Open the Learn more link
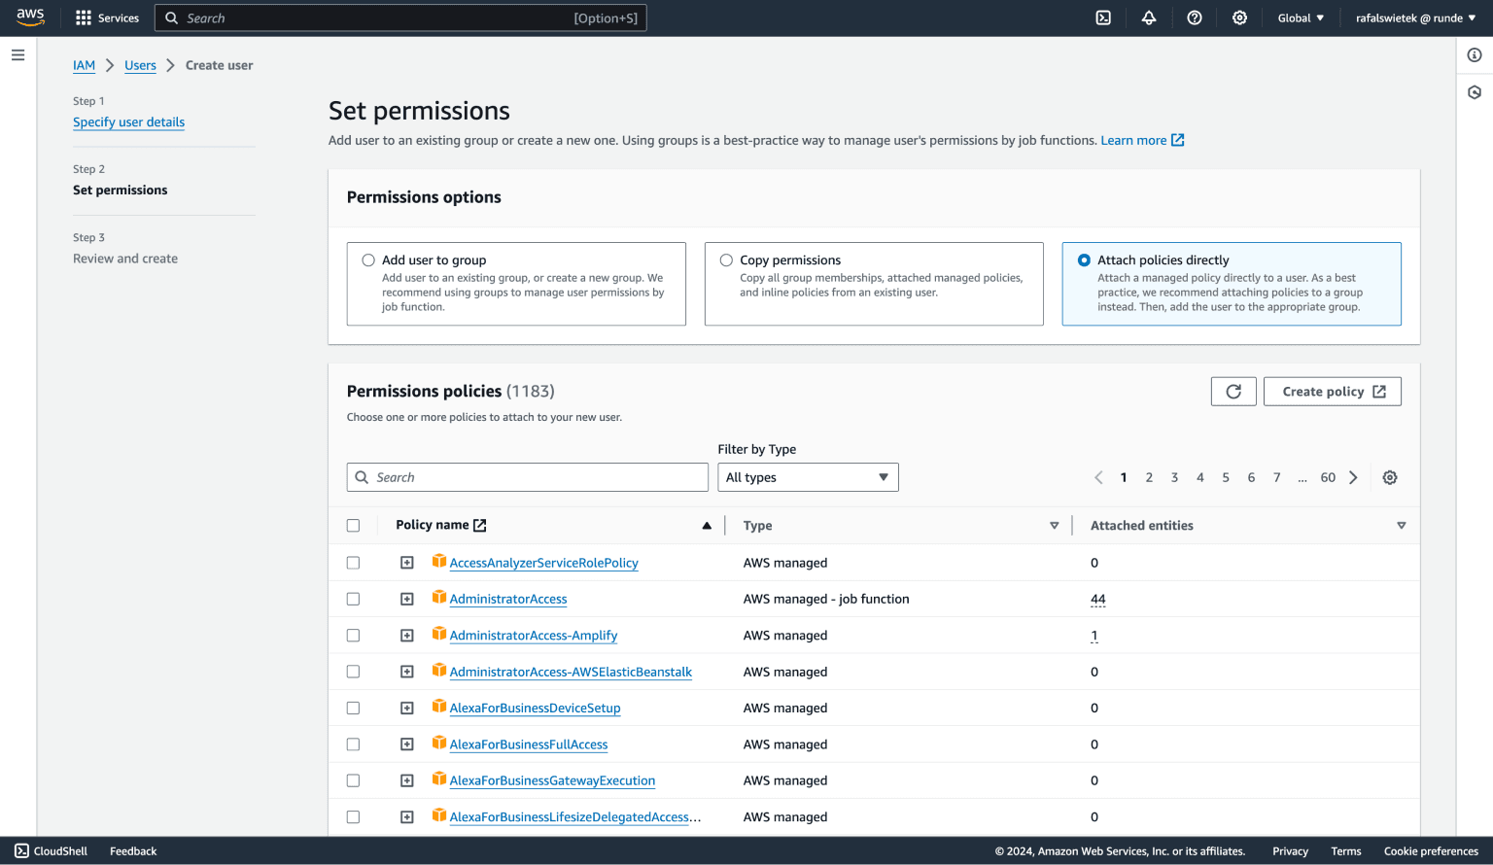1493x865 pixels. tap(1135, 140)
